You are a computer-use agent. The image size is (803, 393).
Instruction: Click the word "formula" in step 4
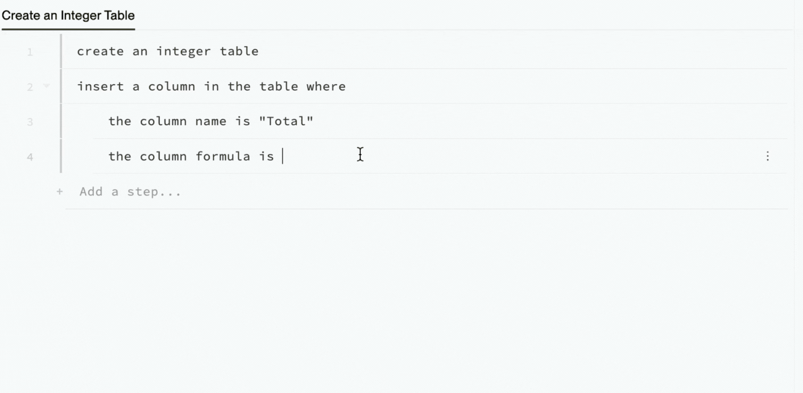[x=223, y=156]
